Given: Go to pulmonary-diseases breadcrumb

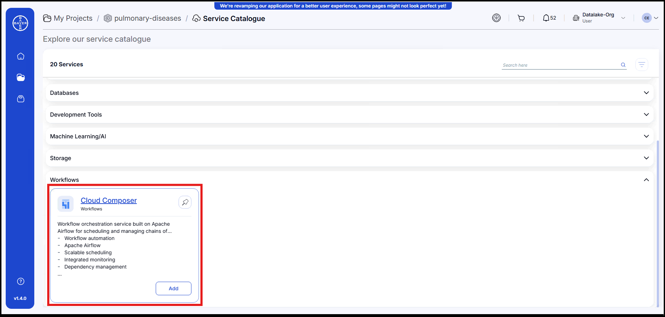Looking at the screenshot, I should (147, 18).
